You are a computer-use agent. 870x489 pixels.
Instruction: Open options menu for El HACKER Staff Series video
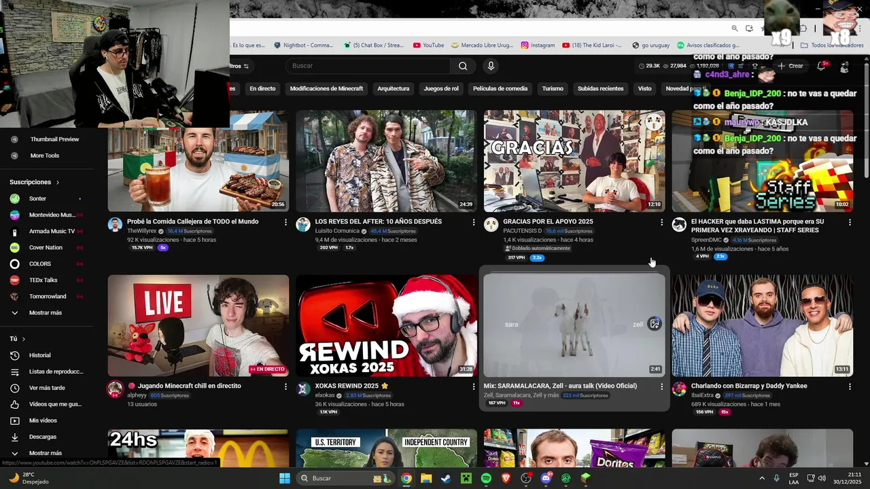tap(850, 222)
